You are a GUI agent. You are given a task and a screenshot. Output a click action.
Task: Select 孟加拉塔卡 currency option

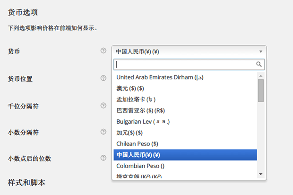point(185,99)
